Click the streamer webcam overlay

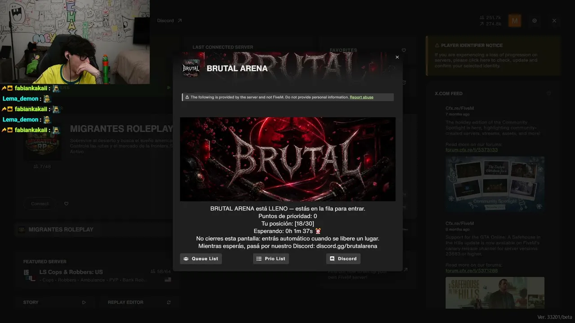(x=75, y=42)
